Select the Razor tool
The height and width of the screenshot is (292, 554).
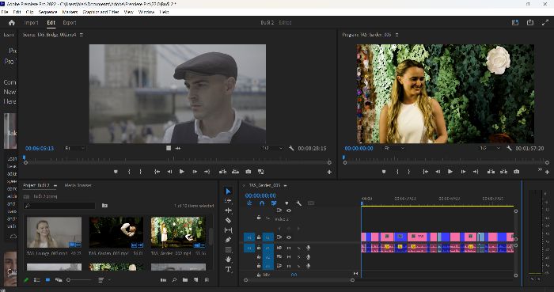pos(228,220)
